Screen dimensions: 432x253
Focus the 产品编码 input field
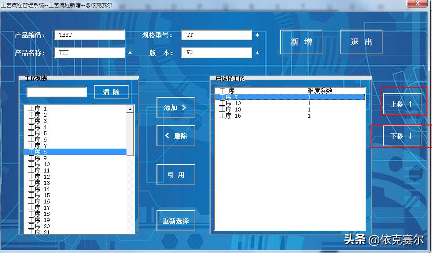point(90,35)
